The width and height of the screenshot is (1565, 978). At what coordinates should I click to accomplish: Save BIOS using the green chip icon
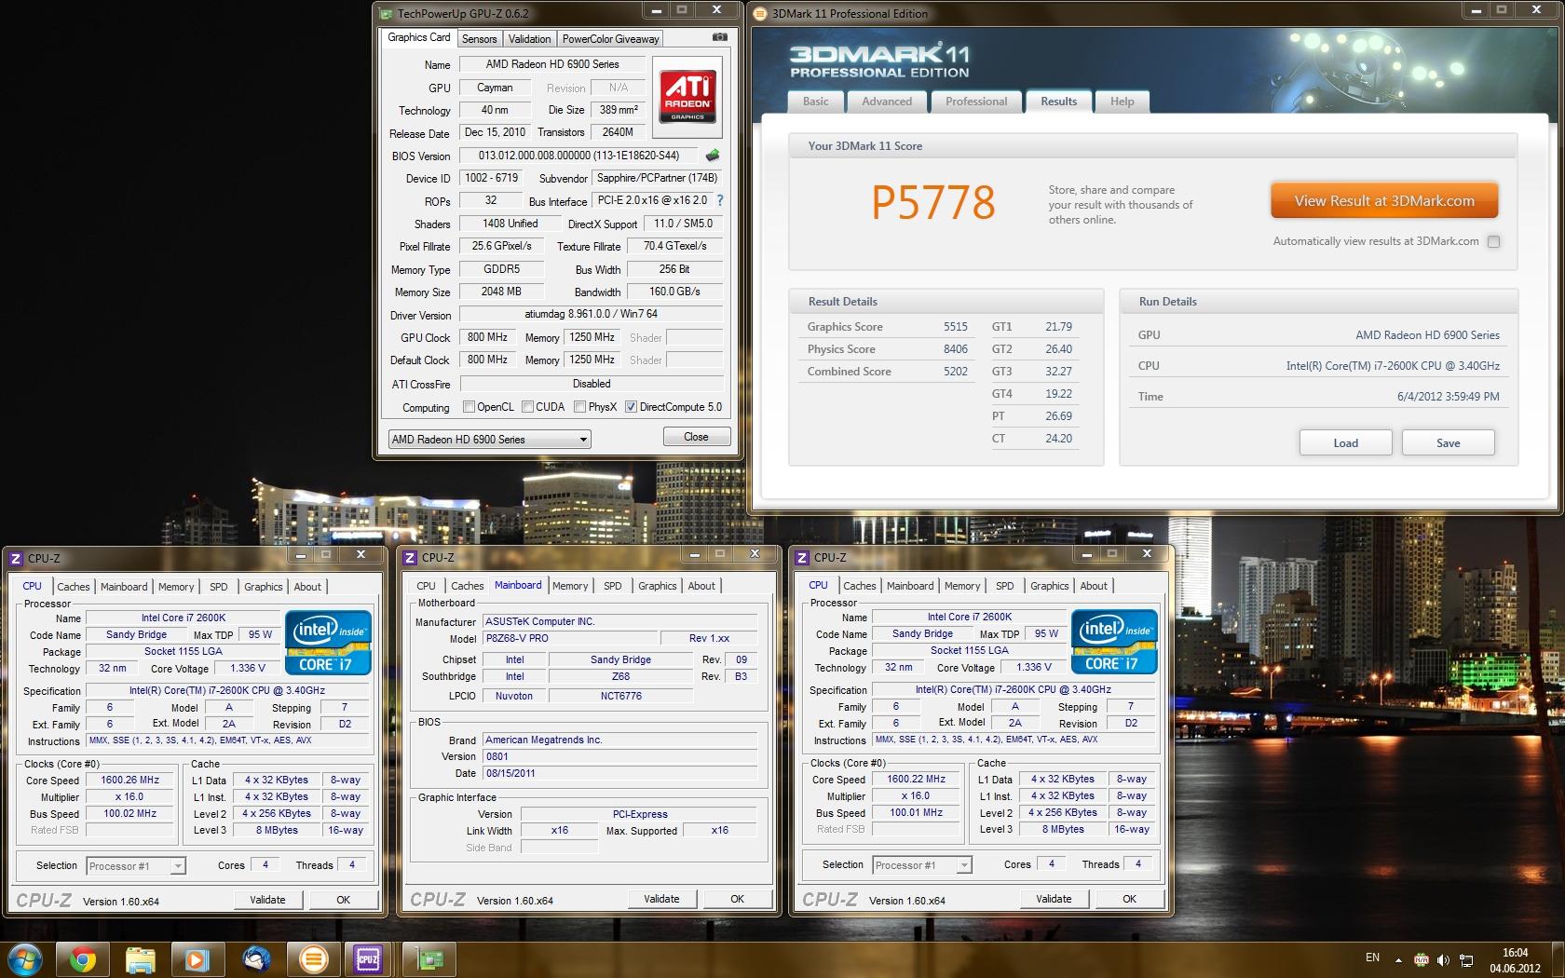coord(713,156)
